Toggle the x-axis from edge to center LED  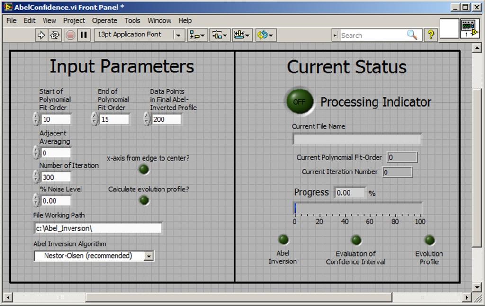[x=144, y=169]
